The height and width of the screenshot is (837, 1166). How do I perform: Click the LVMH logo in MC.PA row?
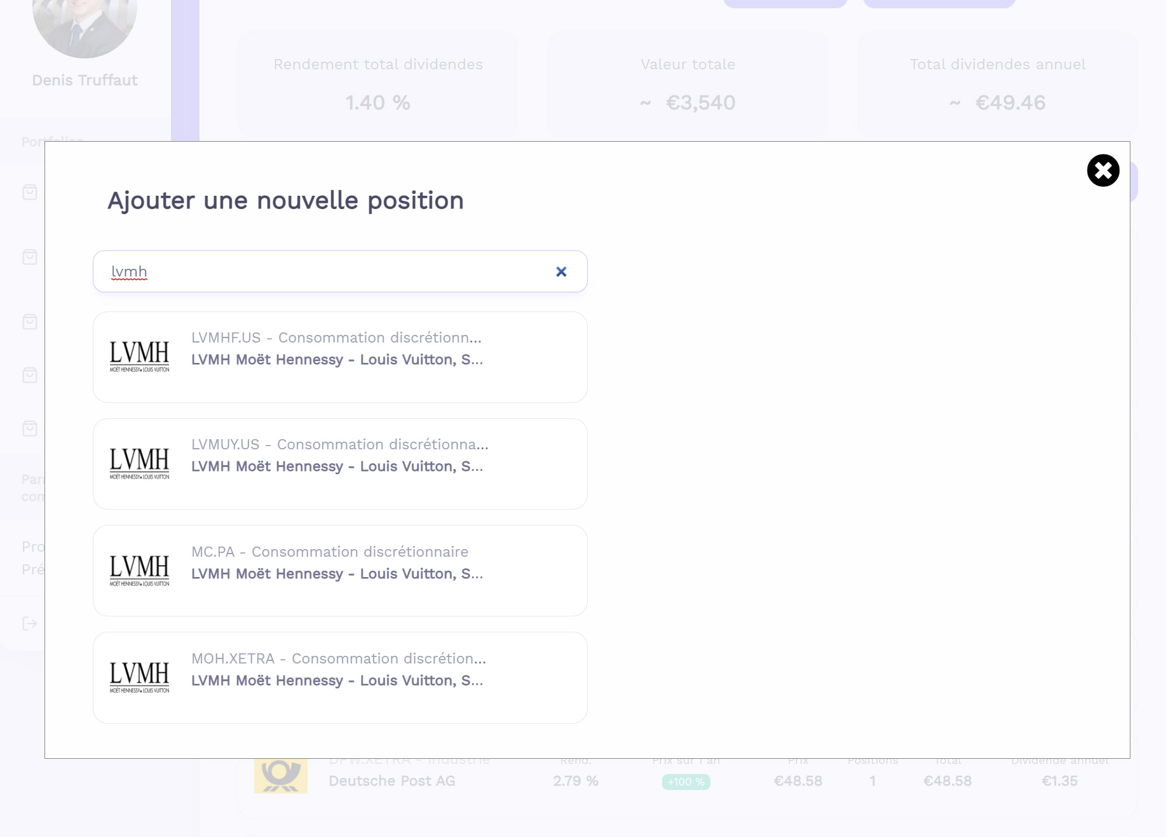click(x=140, y=570)
